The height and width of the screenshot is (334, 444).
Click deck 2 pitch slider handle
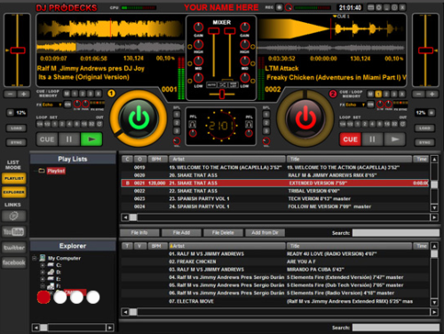point(425,50)
